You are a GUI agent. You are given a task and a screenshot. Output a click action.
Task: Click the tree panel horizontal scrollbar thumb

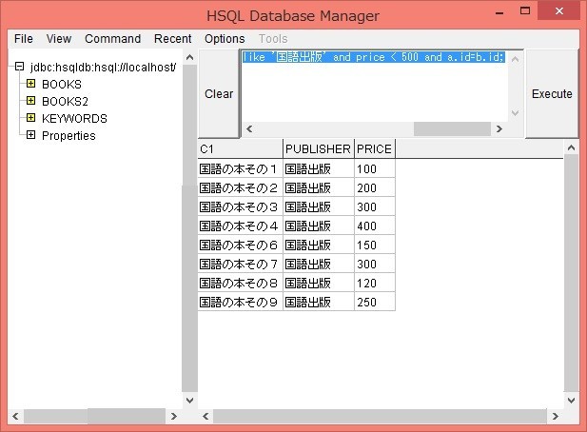pyautogui.click(x=127, y=416)
